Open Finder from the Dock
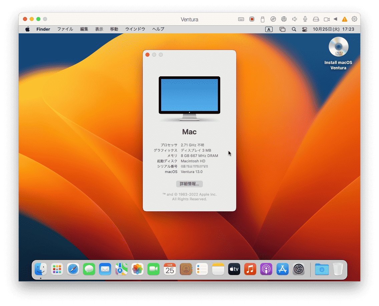 click(x=41, y=269)
